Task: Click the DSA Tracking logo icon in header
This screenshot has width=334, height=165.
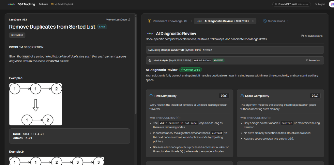Action: click(10, 4)
